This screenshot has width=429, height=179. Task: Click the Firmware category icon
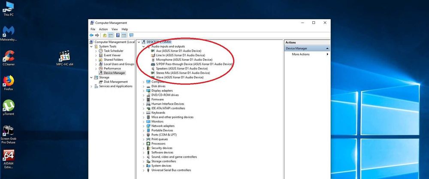point(148,100)
